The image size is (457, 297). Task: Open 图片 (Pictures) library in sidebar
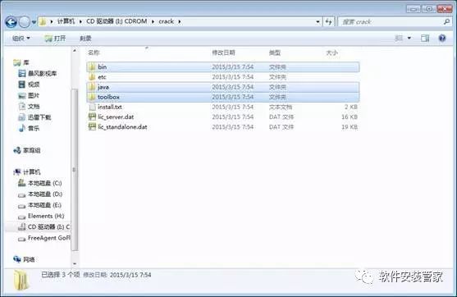coord(29,96)
